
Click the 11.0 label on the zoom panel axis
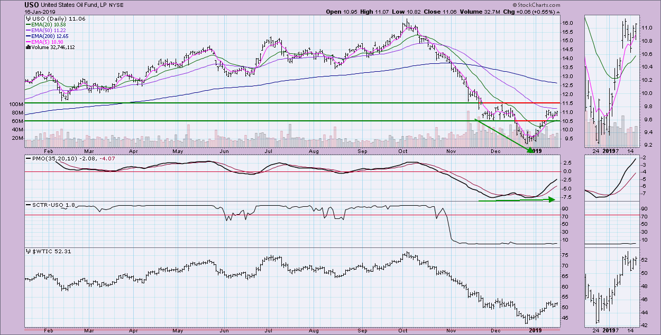[x=646, y=27]
